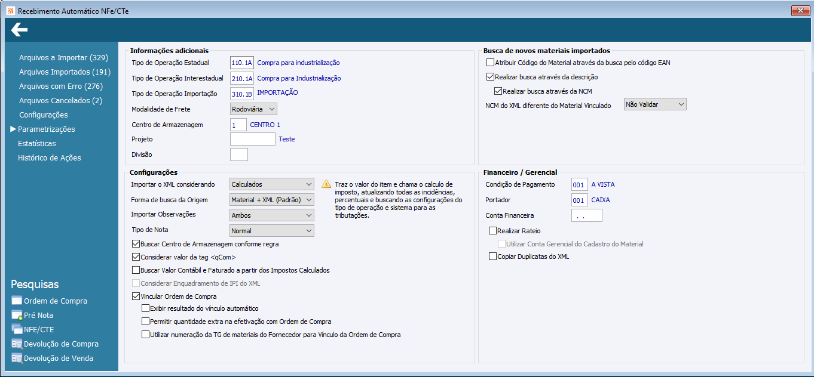Image resolution: width=814 pixels, height=377 pixels.
Task: Go to Configurações in sidebar
Action: click(x=44, y=115)
